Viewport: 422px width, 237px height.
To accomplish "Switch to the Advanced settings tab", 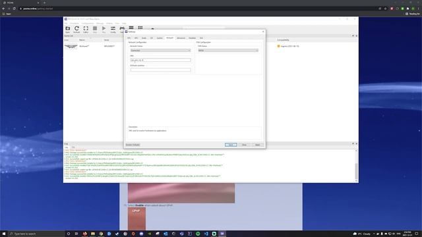I will pyautogui.click(x=181, y=38).
